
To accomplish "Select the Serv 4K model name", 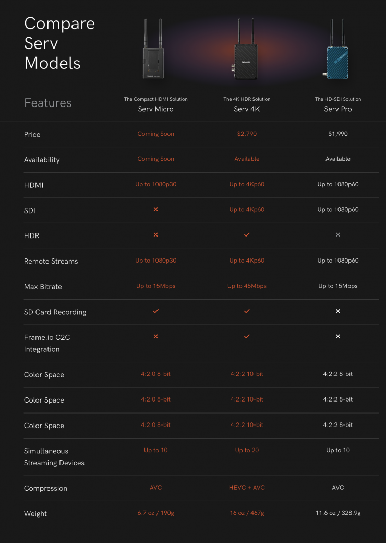I will pos(247,109).
